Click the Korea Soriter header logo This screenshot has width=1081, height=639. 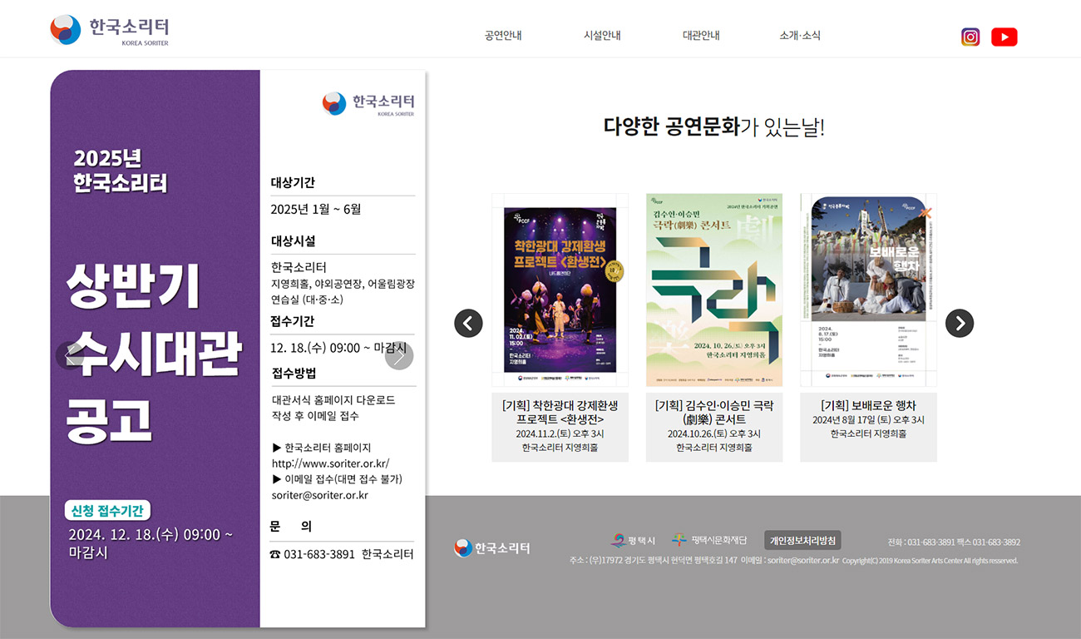coord(109,30)
